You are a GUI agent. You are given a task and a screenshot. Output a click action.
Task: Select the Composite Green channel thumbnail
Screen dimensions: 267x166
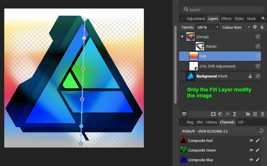pos(183,150)
